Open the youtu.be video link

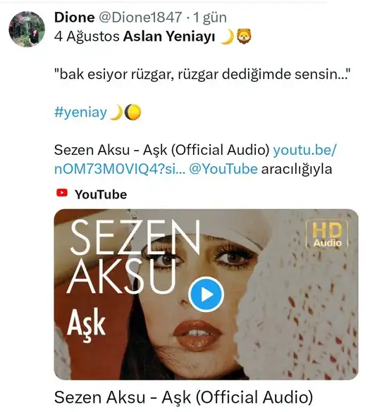[195, 159]
